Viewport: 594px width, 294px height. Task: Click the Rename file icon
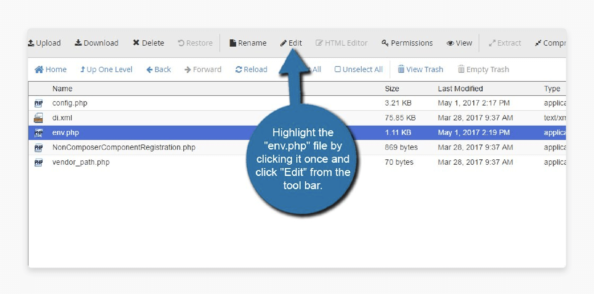233,43
